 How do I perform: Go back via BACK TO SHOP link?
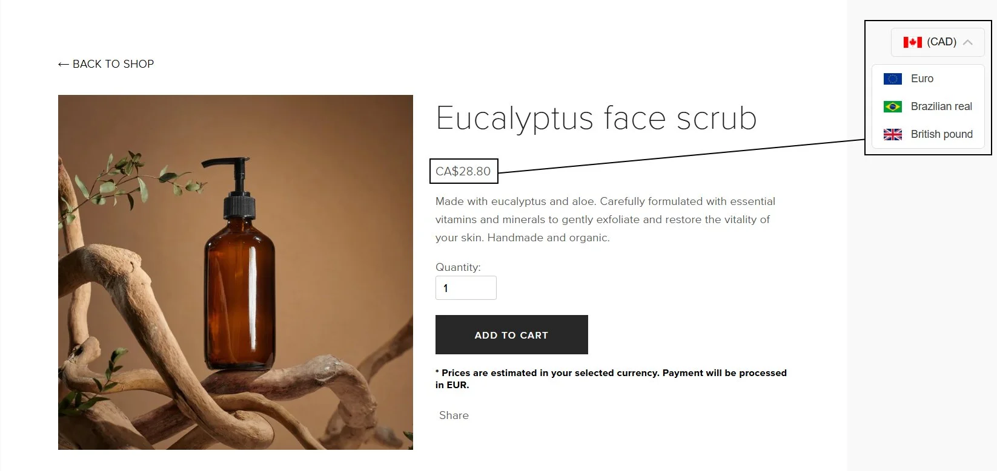pos(106,64)
